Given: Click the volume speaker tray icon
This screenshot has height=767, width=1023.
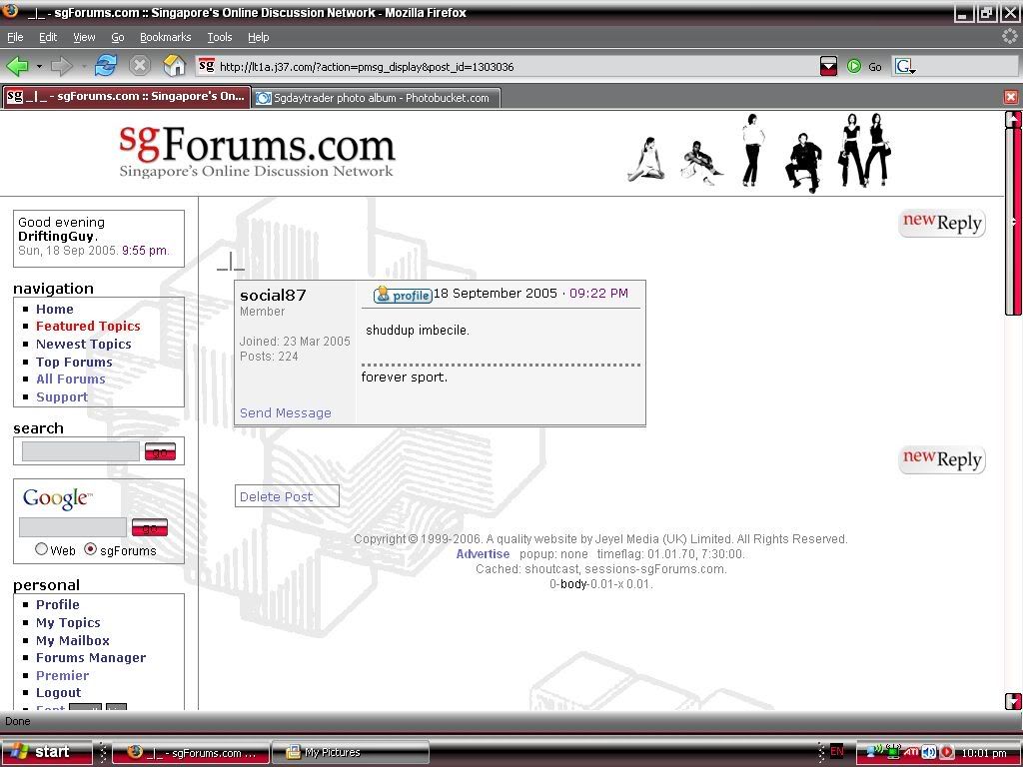Looking at the screenshot, I should tap(929, 753).
